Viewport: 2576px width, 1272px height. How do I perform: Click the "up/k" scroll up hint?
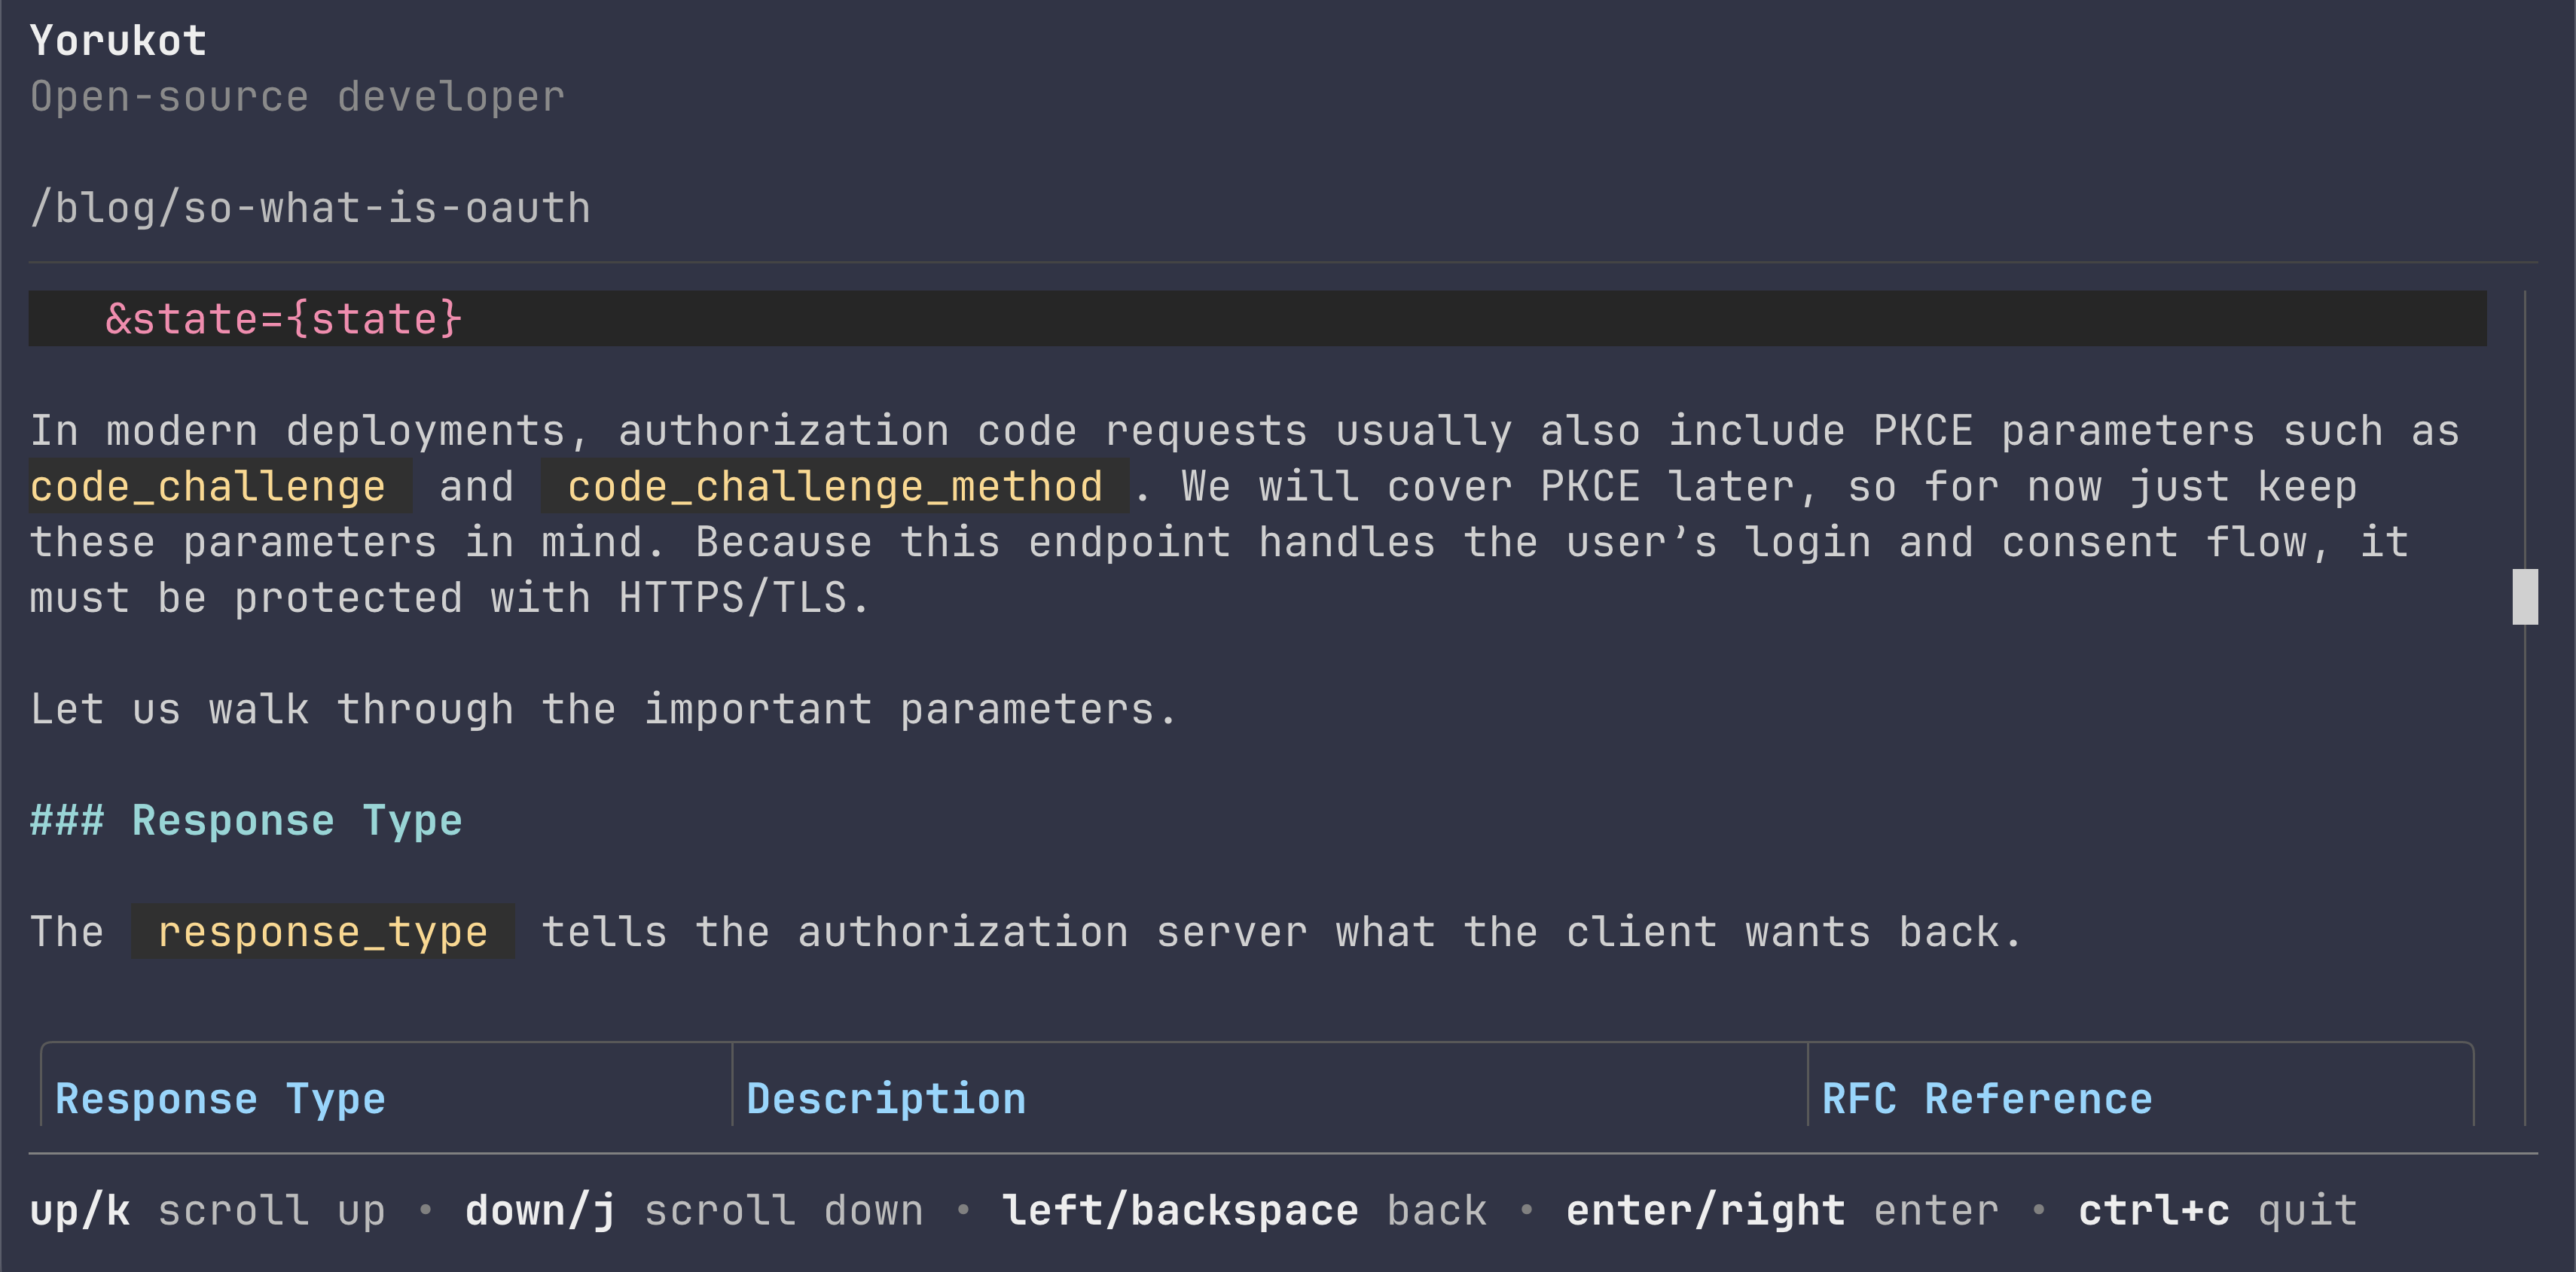[80, 1210]
